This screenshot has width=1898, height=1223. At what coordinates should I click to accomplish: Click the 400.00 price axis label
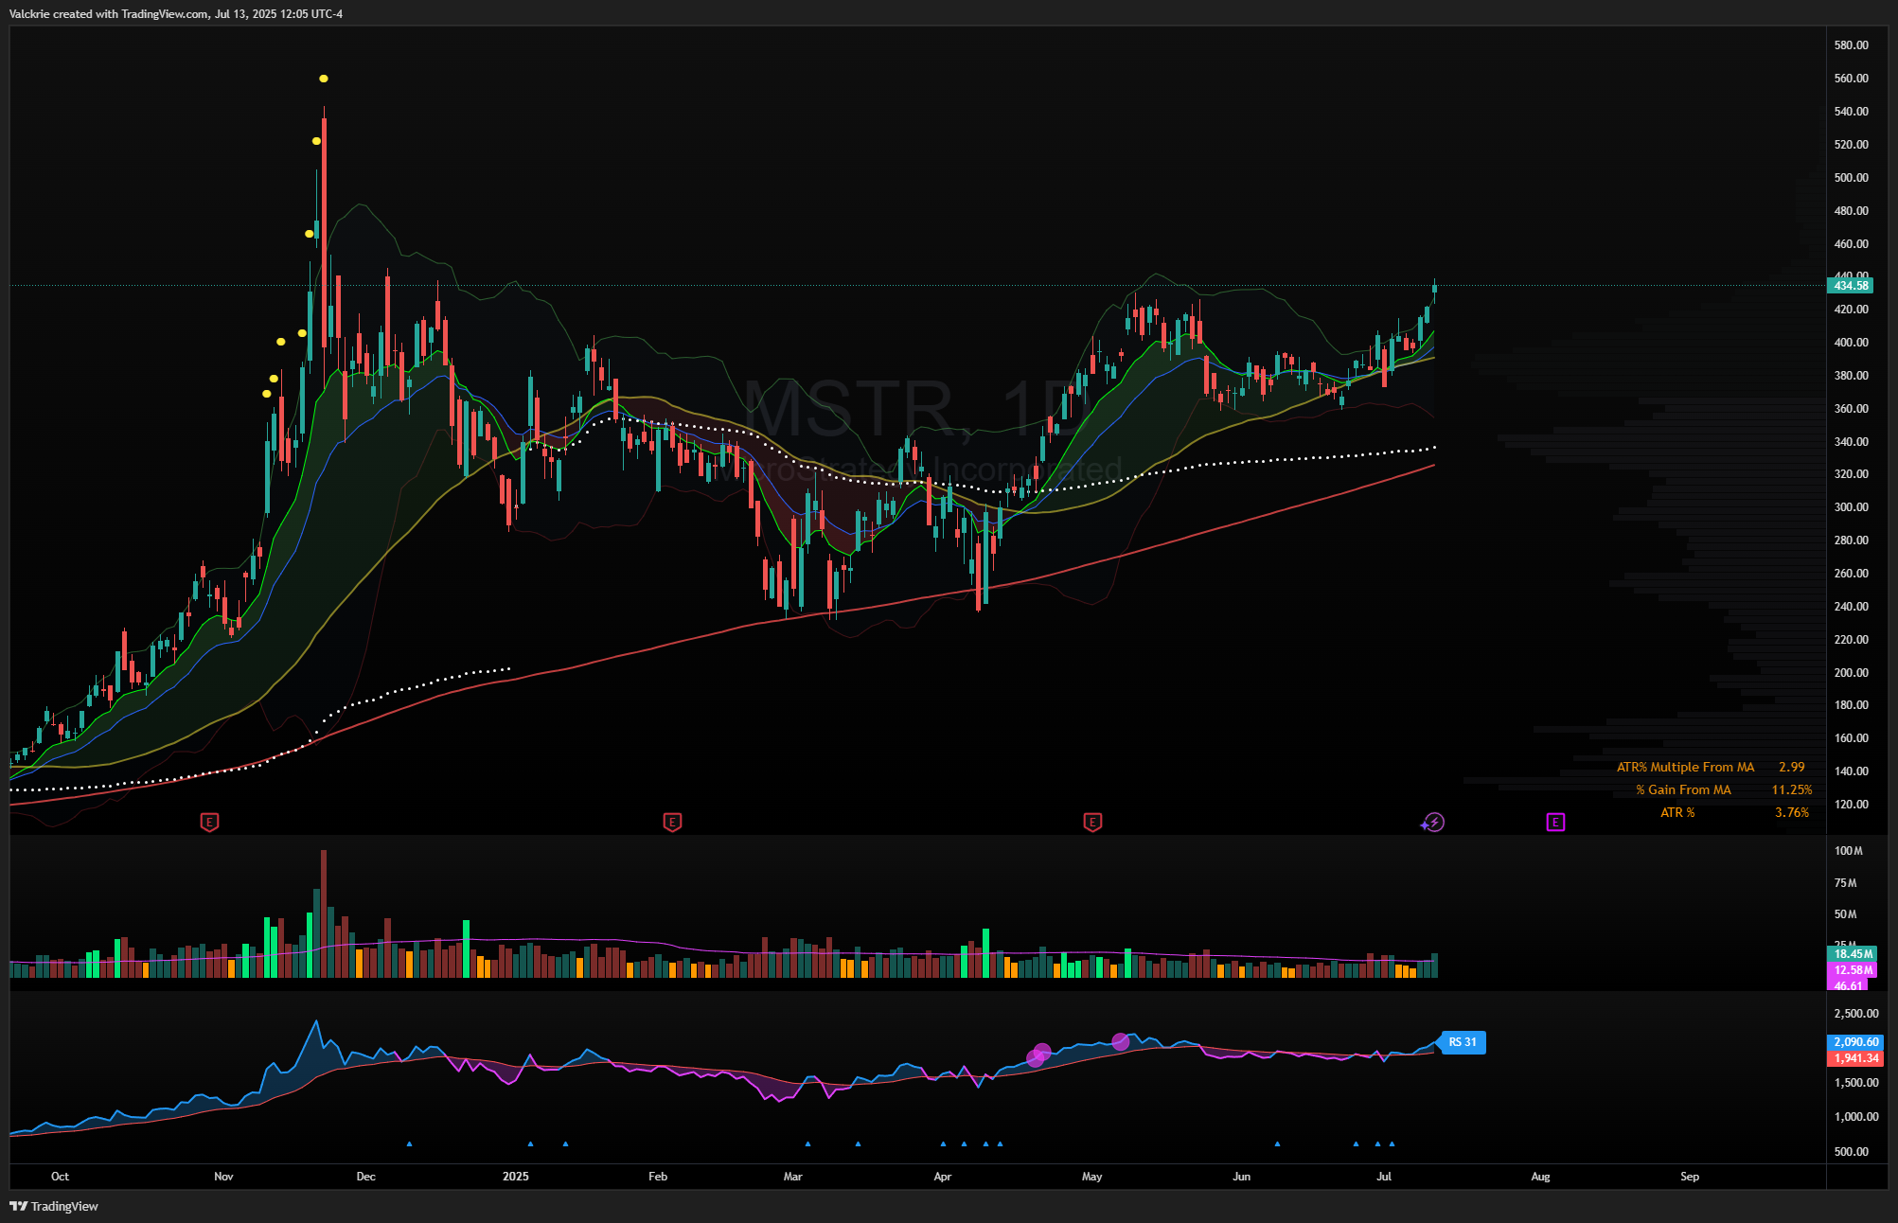[1851, 342]
